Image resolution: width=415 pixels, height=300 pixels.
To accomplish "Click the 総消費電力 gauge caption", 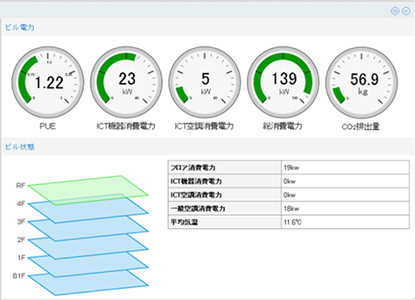I will [282, 126].
